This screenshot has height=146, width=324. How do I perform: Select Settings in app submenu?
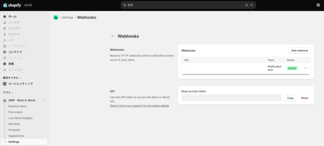point(24,142)
